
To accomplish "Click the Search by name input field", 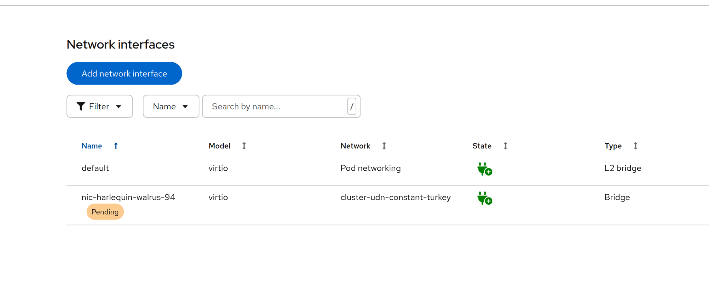I will [x=276, y=106].
